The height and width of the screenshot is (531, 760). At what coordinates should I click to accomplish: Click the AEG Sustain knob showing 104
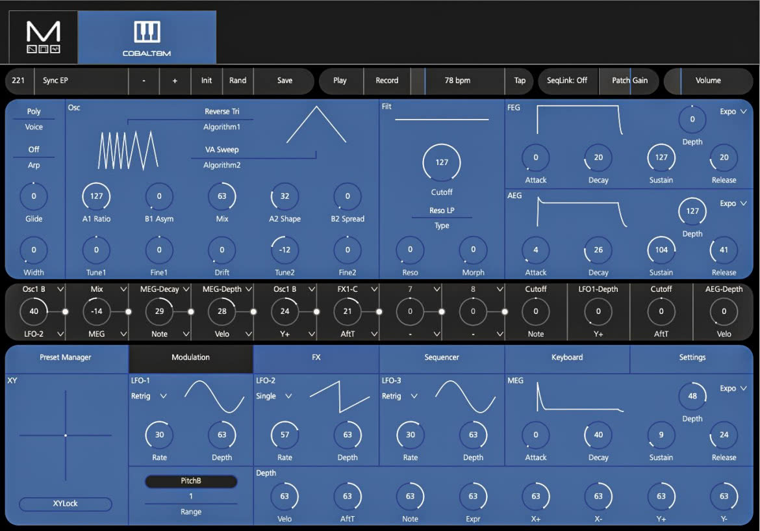[661, 250]
